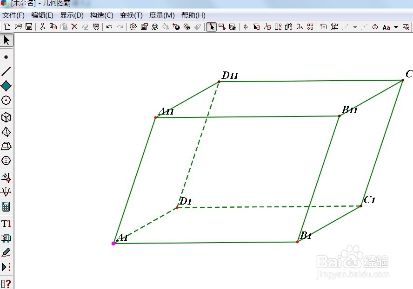
Task: Select the arrow tool in the left sidebar
Action: [7, 40]
